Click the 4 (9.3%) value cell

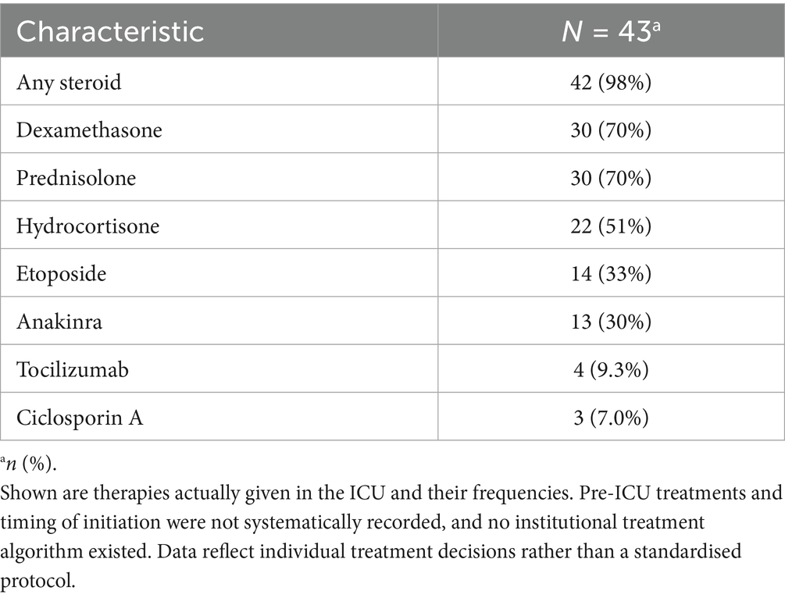611,369
